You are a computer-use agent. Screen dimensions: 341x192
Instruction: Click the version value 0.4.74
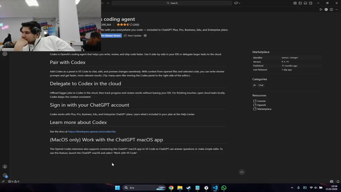coord(285,62)
